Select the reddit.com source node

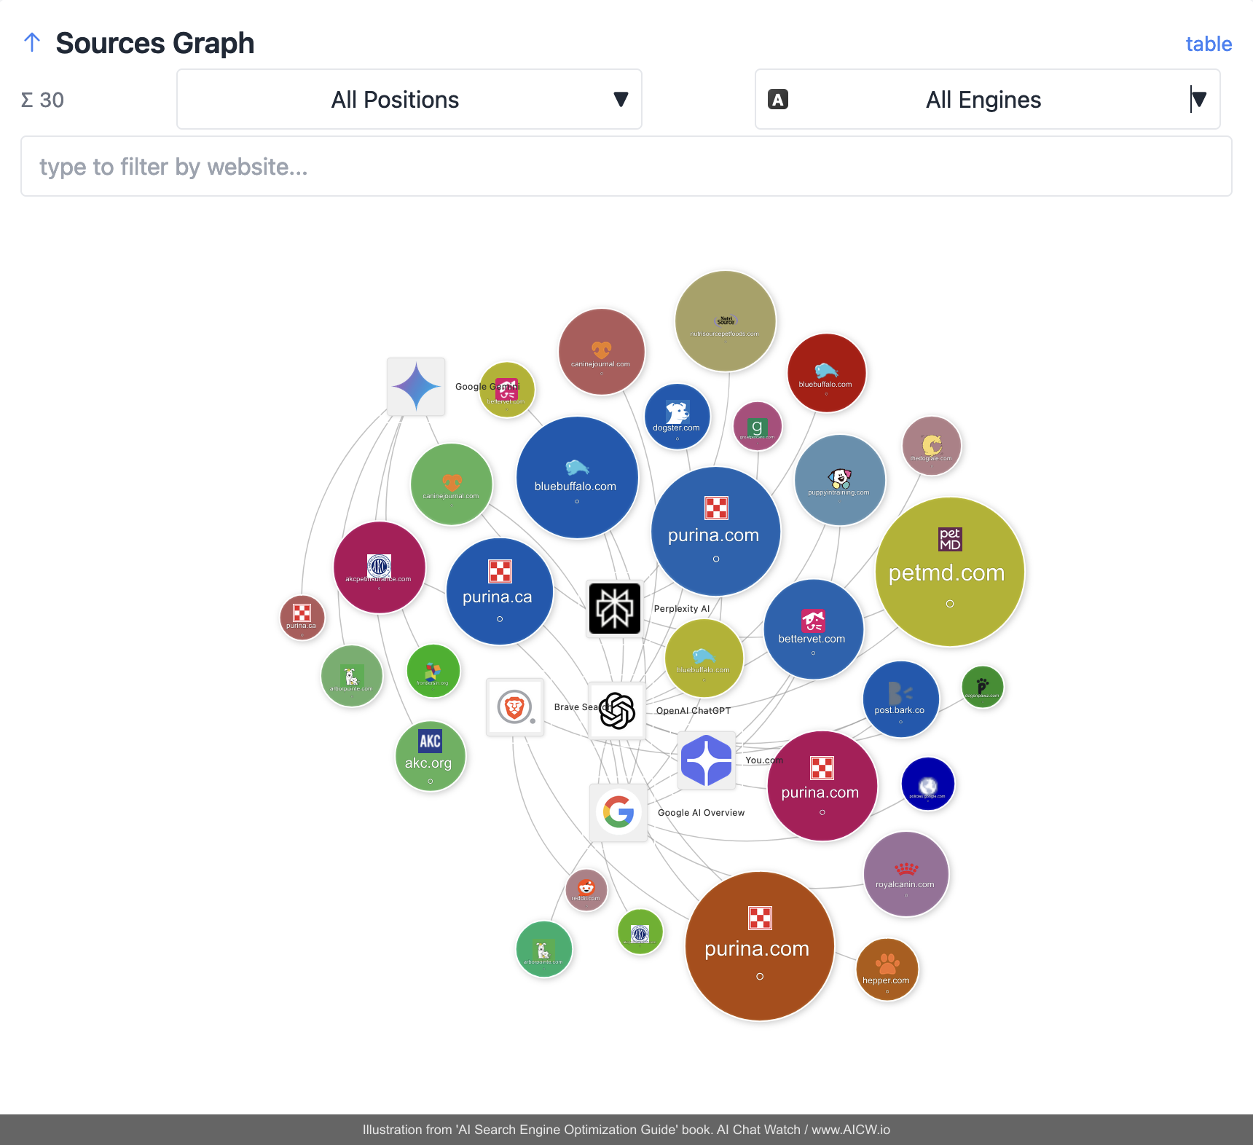586,890
